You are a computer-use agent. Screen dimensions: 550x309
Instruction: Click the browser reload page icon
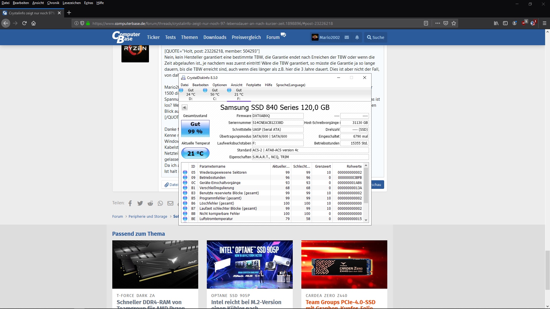point(24,23)
